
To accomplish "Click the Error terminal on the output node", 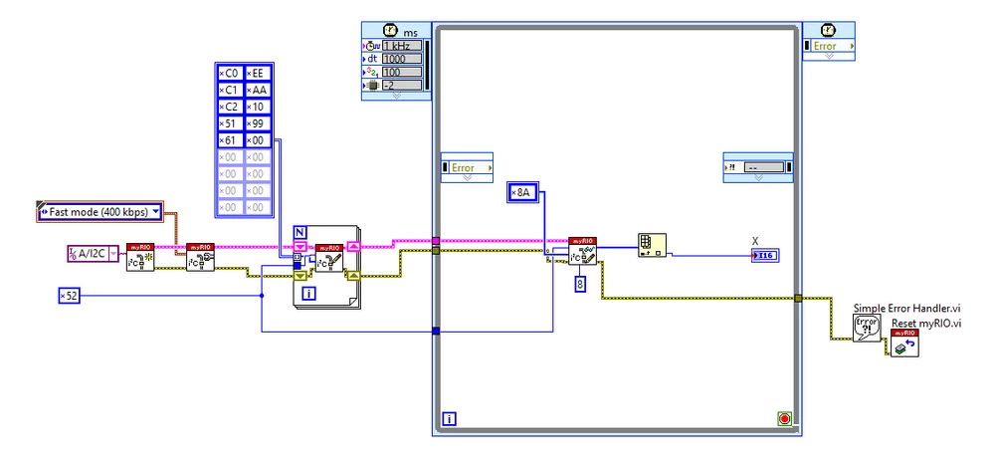I will [833, 46].
